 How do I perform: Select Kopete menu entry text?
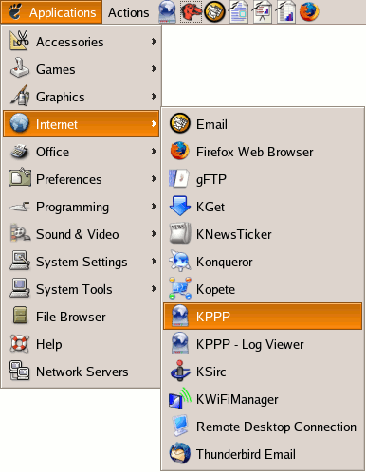pos(215,289)
